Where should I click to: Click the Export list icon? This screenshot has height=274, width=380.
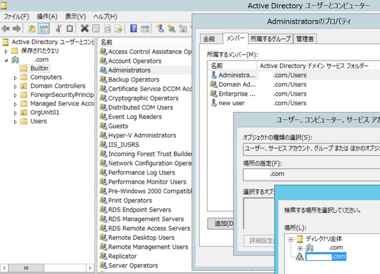118,29
